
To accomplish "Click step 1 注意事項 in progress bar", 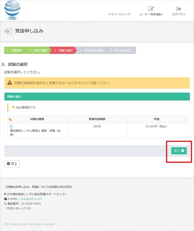I will pyautogui.click(x=15, y=50).
